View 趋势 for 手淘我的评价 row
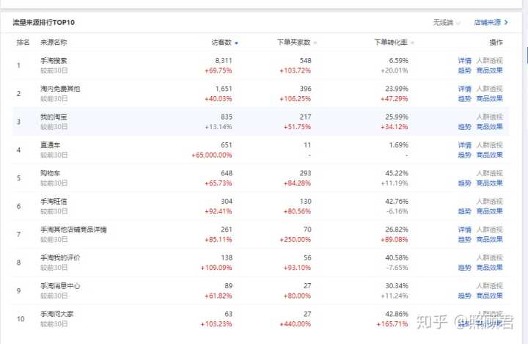The height and width of the screenshot is (344, 528). pyautogui.click(x=465, y=268)
